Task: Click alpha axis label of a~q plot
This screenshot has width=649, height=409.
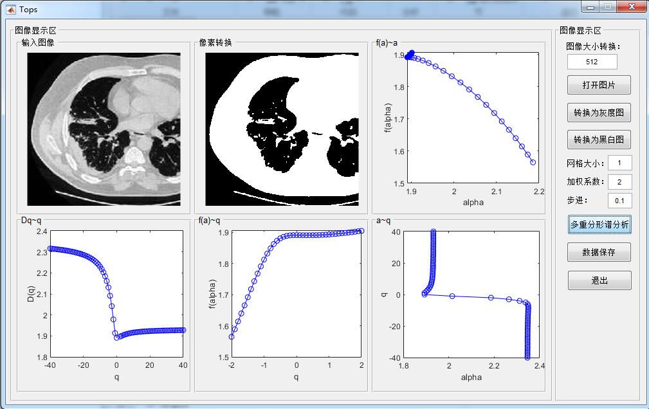Action: (x=471, y=377)
